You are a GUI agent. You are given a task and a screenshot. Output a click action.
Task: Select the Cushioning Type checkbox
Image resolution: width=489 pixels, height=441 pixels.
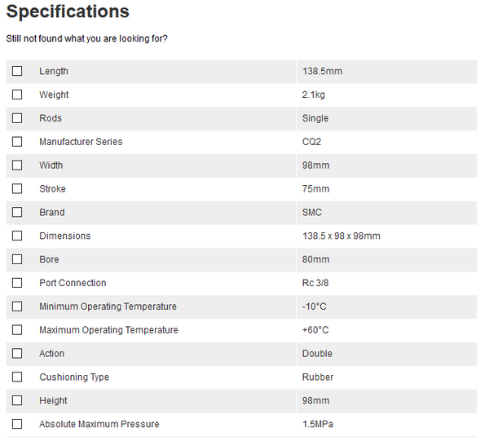click(17, 377)
